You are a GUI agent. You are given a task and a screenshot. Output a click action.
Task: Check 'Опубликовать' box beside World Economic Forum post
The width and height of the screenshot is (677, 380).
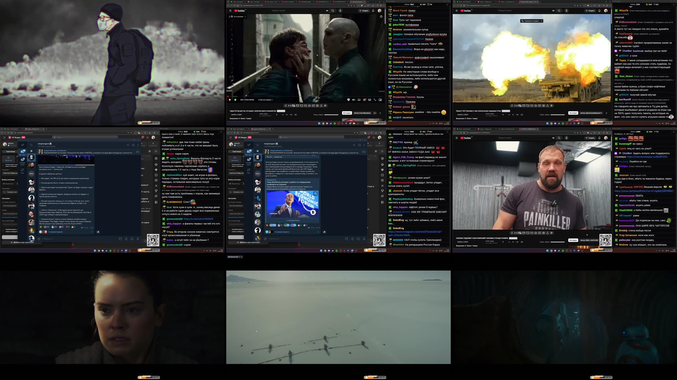click(x=229, y=230)
